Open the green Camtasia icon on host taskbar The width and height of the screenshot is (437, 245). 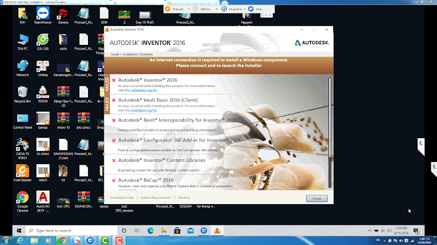pos(104,240)
